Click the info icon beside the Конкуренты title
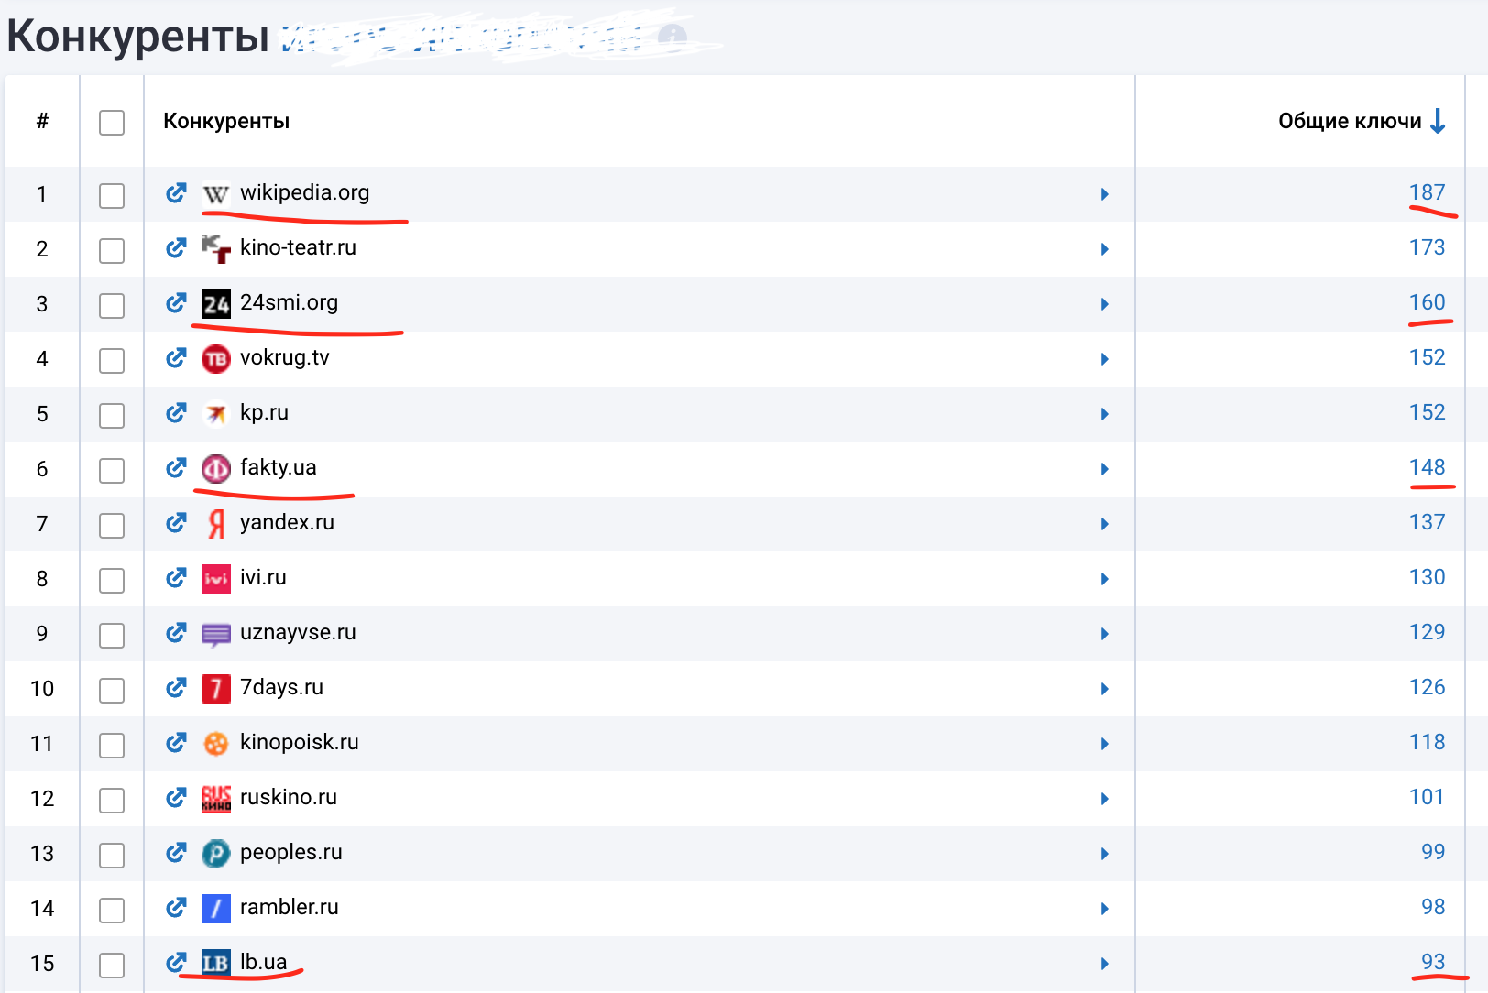This screenshot has width=1488, height=993. [x=672, y=37]
